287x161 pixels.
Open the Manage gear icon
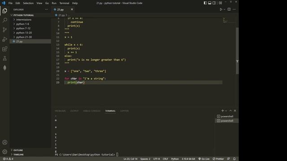(x=5, y=152)
